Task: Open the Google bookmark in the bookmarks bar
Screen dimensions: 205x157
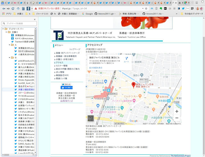Action: click(x=87, y=14)
